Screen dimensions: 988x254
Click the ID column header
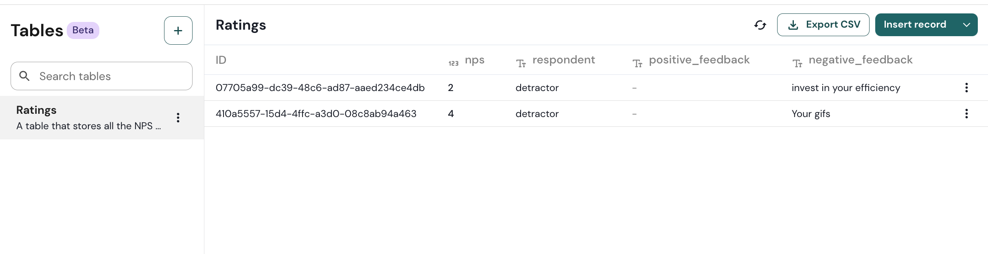pos(221,60)
